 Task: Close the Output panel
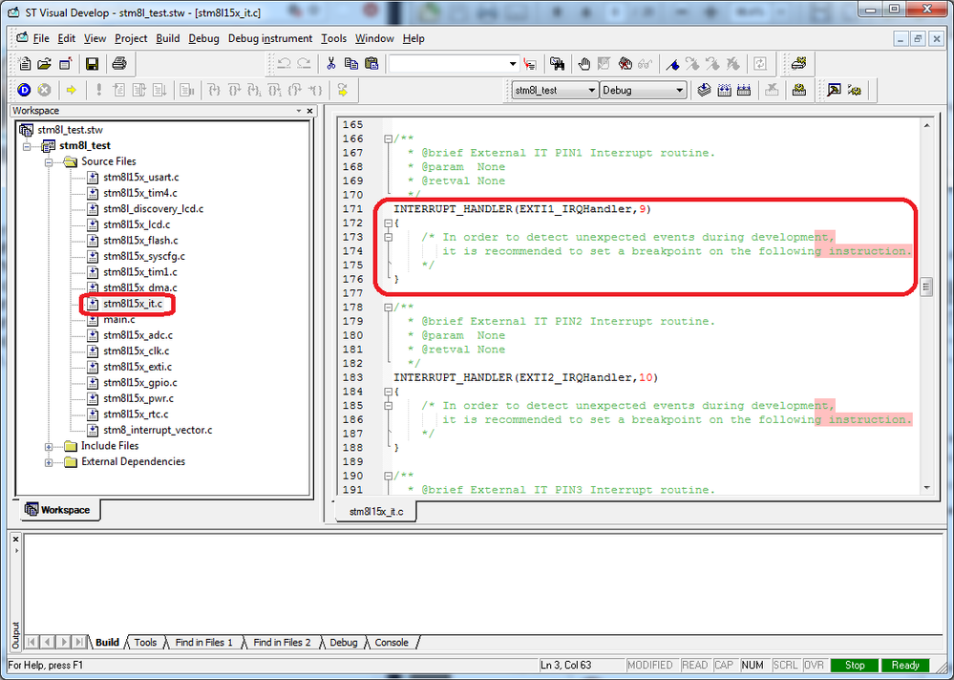tap(16, 539)
